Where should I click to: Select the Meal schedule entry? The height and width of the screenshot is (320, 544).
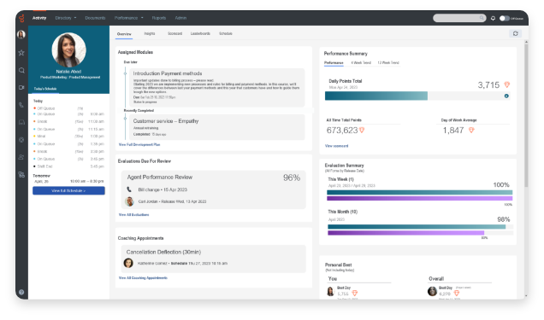point(68,137)
